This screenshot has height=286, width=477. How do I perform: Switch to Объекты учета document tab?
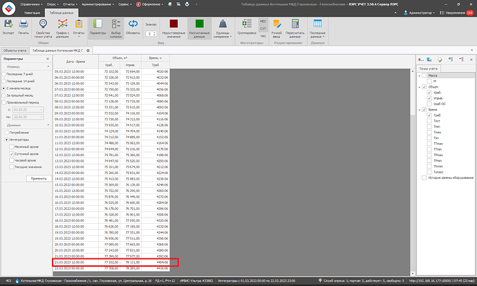point(15,50)
